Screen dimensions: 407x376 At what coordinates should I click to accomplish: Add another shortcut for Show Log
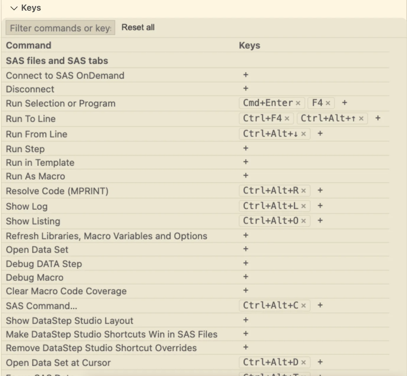coord(320,206)
